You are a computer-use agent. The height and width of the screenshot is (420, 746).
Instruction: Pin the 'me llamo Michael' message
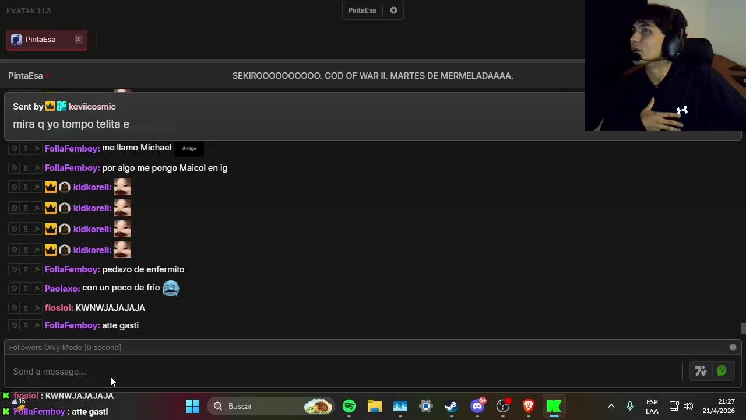[x=36, y=149]
